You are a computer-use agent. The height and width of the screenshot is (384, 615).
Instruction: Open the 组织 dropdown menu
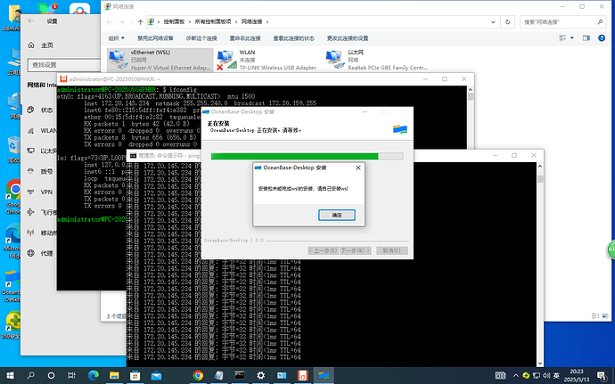point(116,38)
